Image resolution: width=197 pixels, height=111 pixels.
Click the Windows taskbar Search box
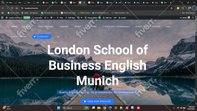point(76,108)
